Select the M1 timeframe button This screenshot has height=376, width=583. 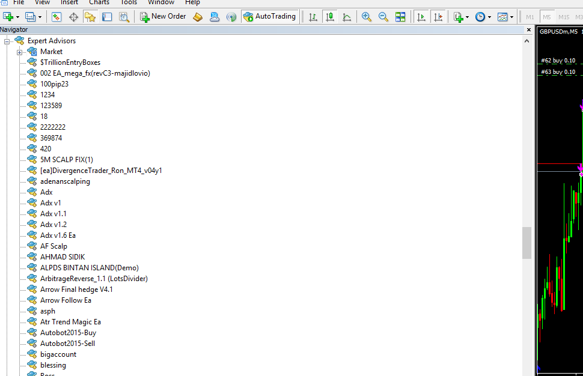(x=530, y=17)
